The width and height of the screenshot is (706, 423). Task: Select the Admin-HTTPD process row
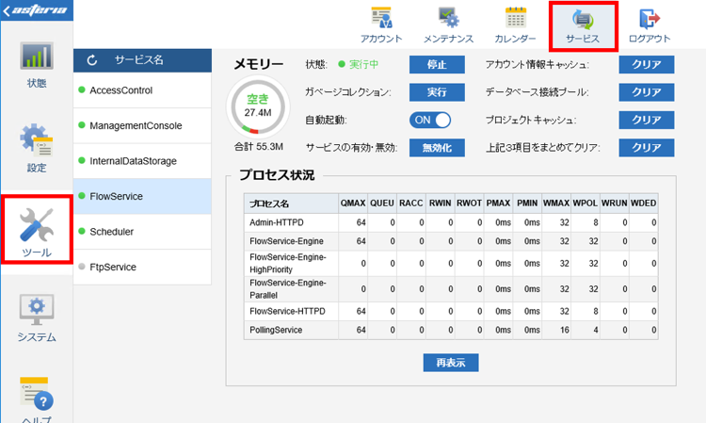click(x=451, y=222)
